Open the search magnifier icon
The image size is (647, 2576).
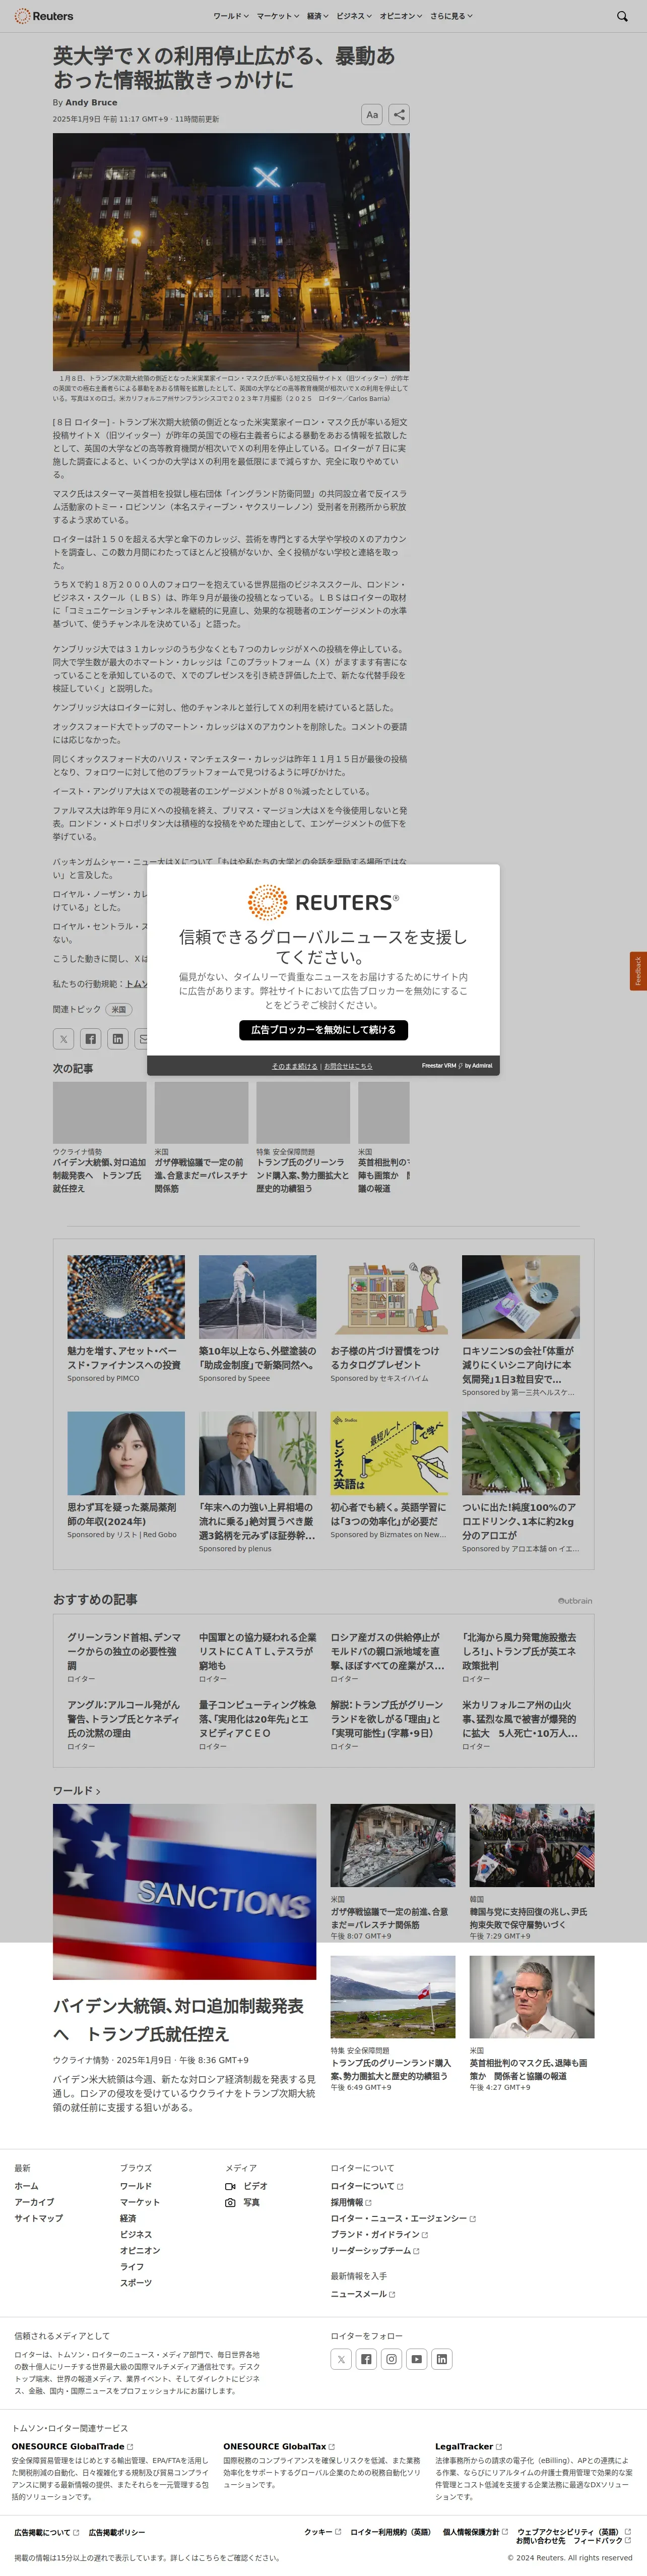click(622, 16)
